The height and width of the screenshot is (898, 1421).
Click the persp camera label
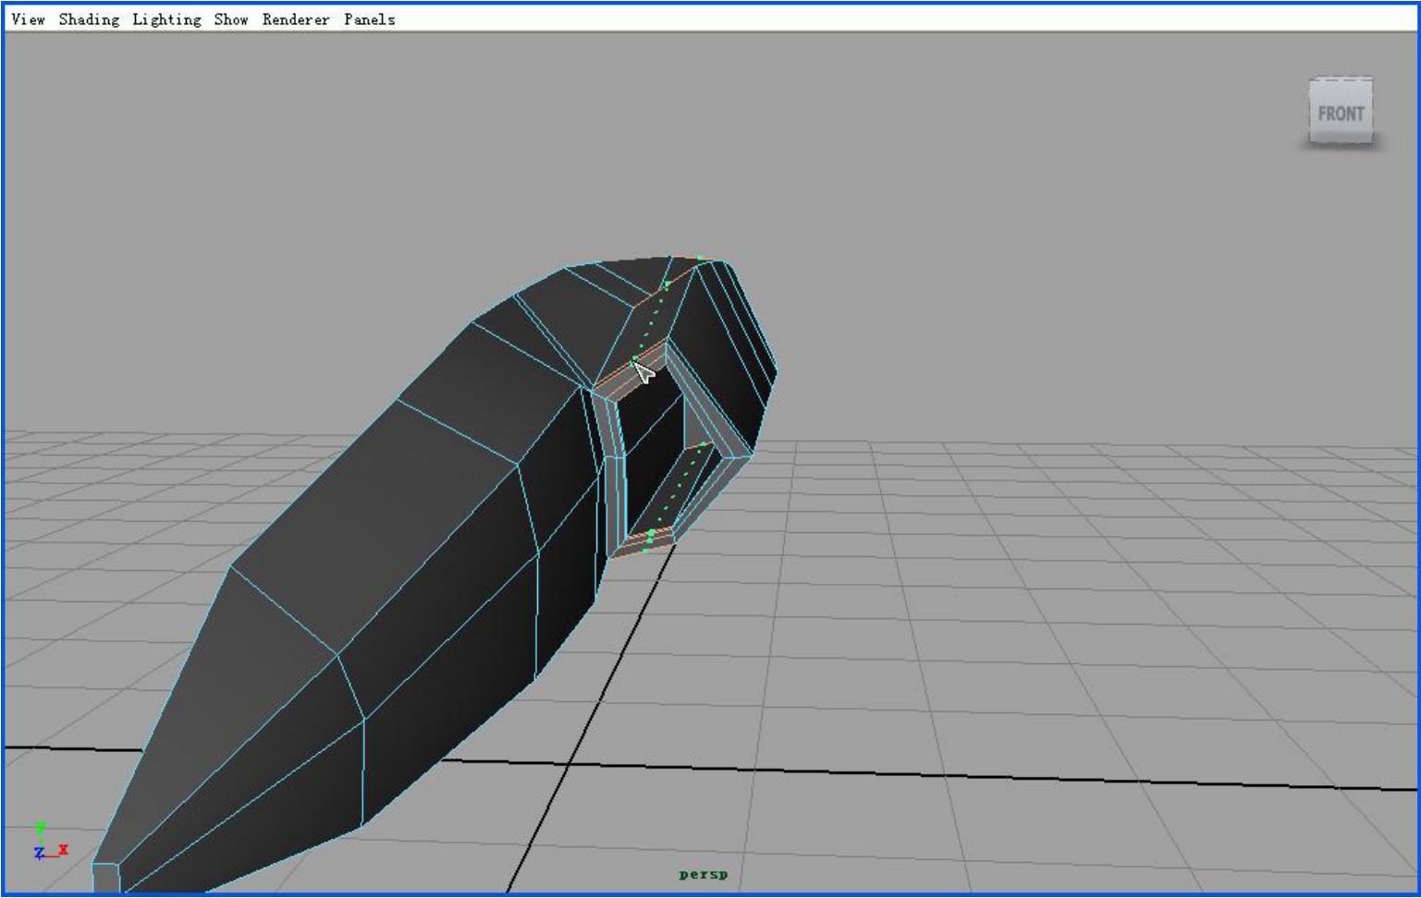pyautogui.click(x=704, y=874)
